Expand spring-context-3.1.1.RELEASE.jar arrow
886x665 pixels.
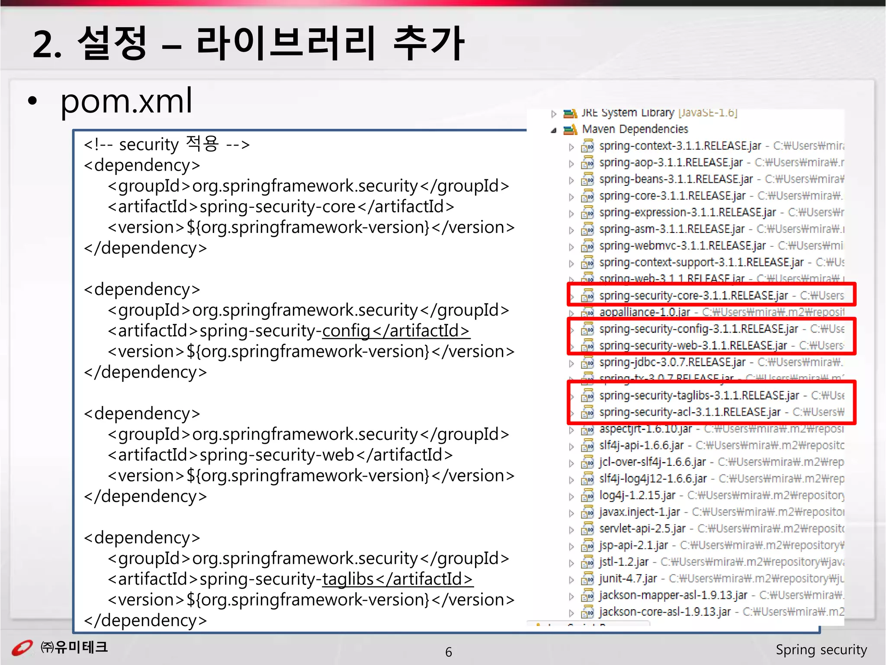pyautogui.click(x=571, y=147)
